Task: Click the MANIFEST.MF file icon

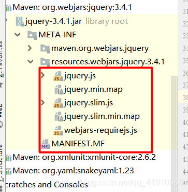Action: [46, 144]
